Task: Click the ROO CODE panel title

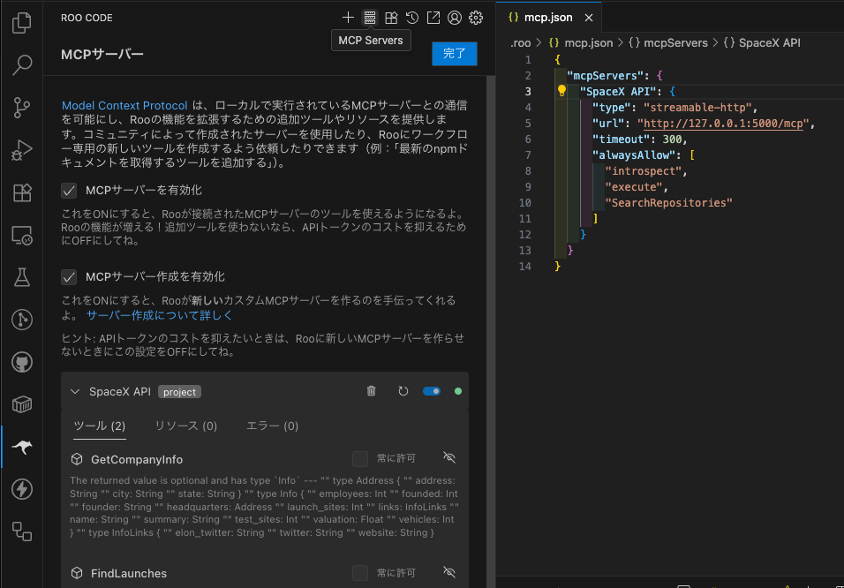Action: [87, 18]
